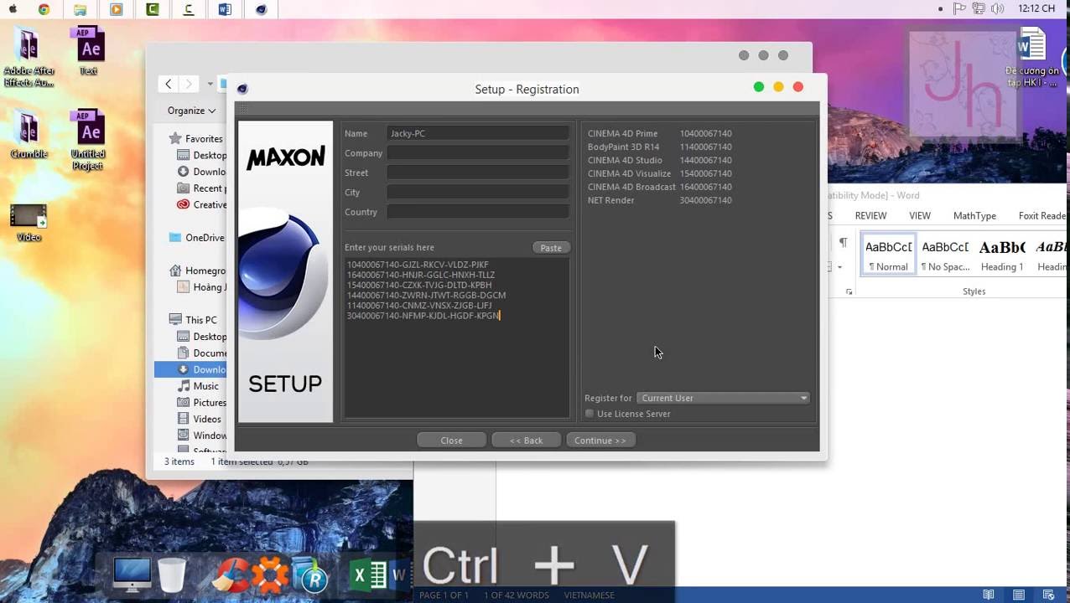Click the Action Center flag icon in tray
This screenshot has width=1070, height=603.
960,8
